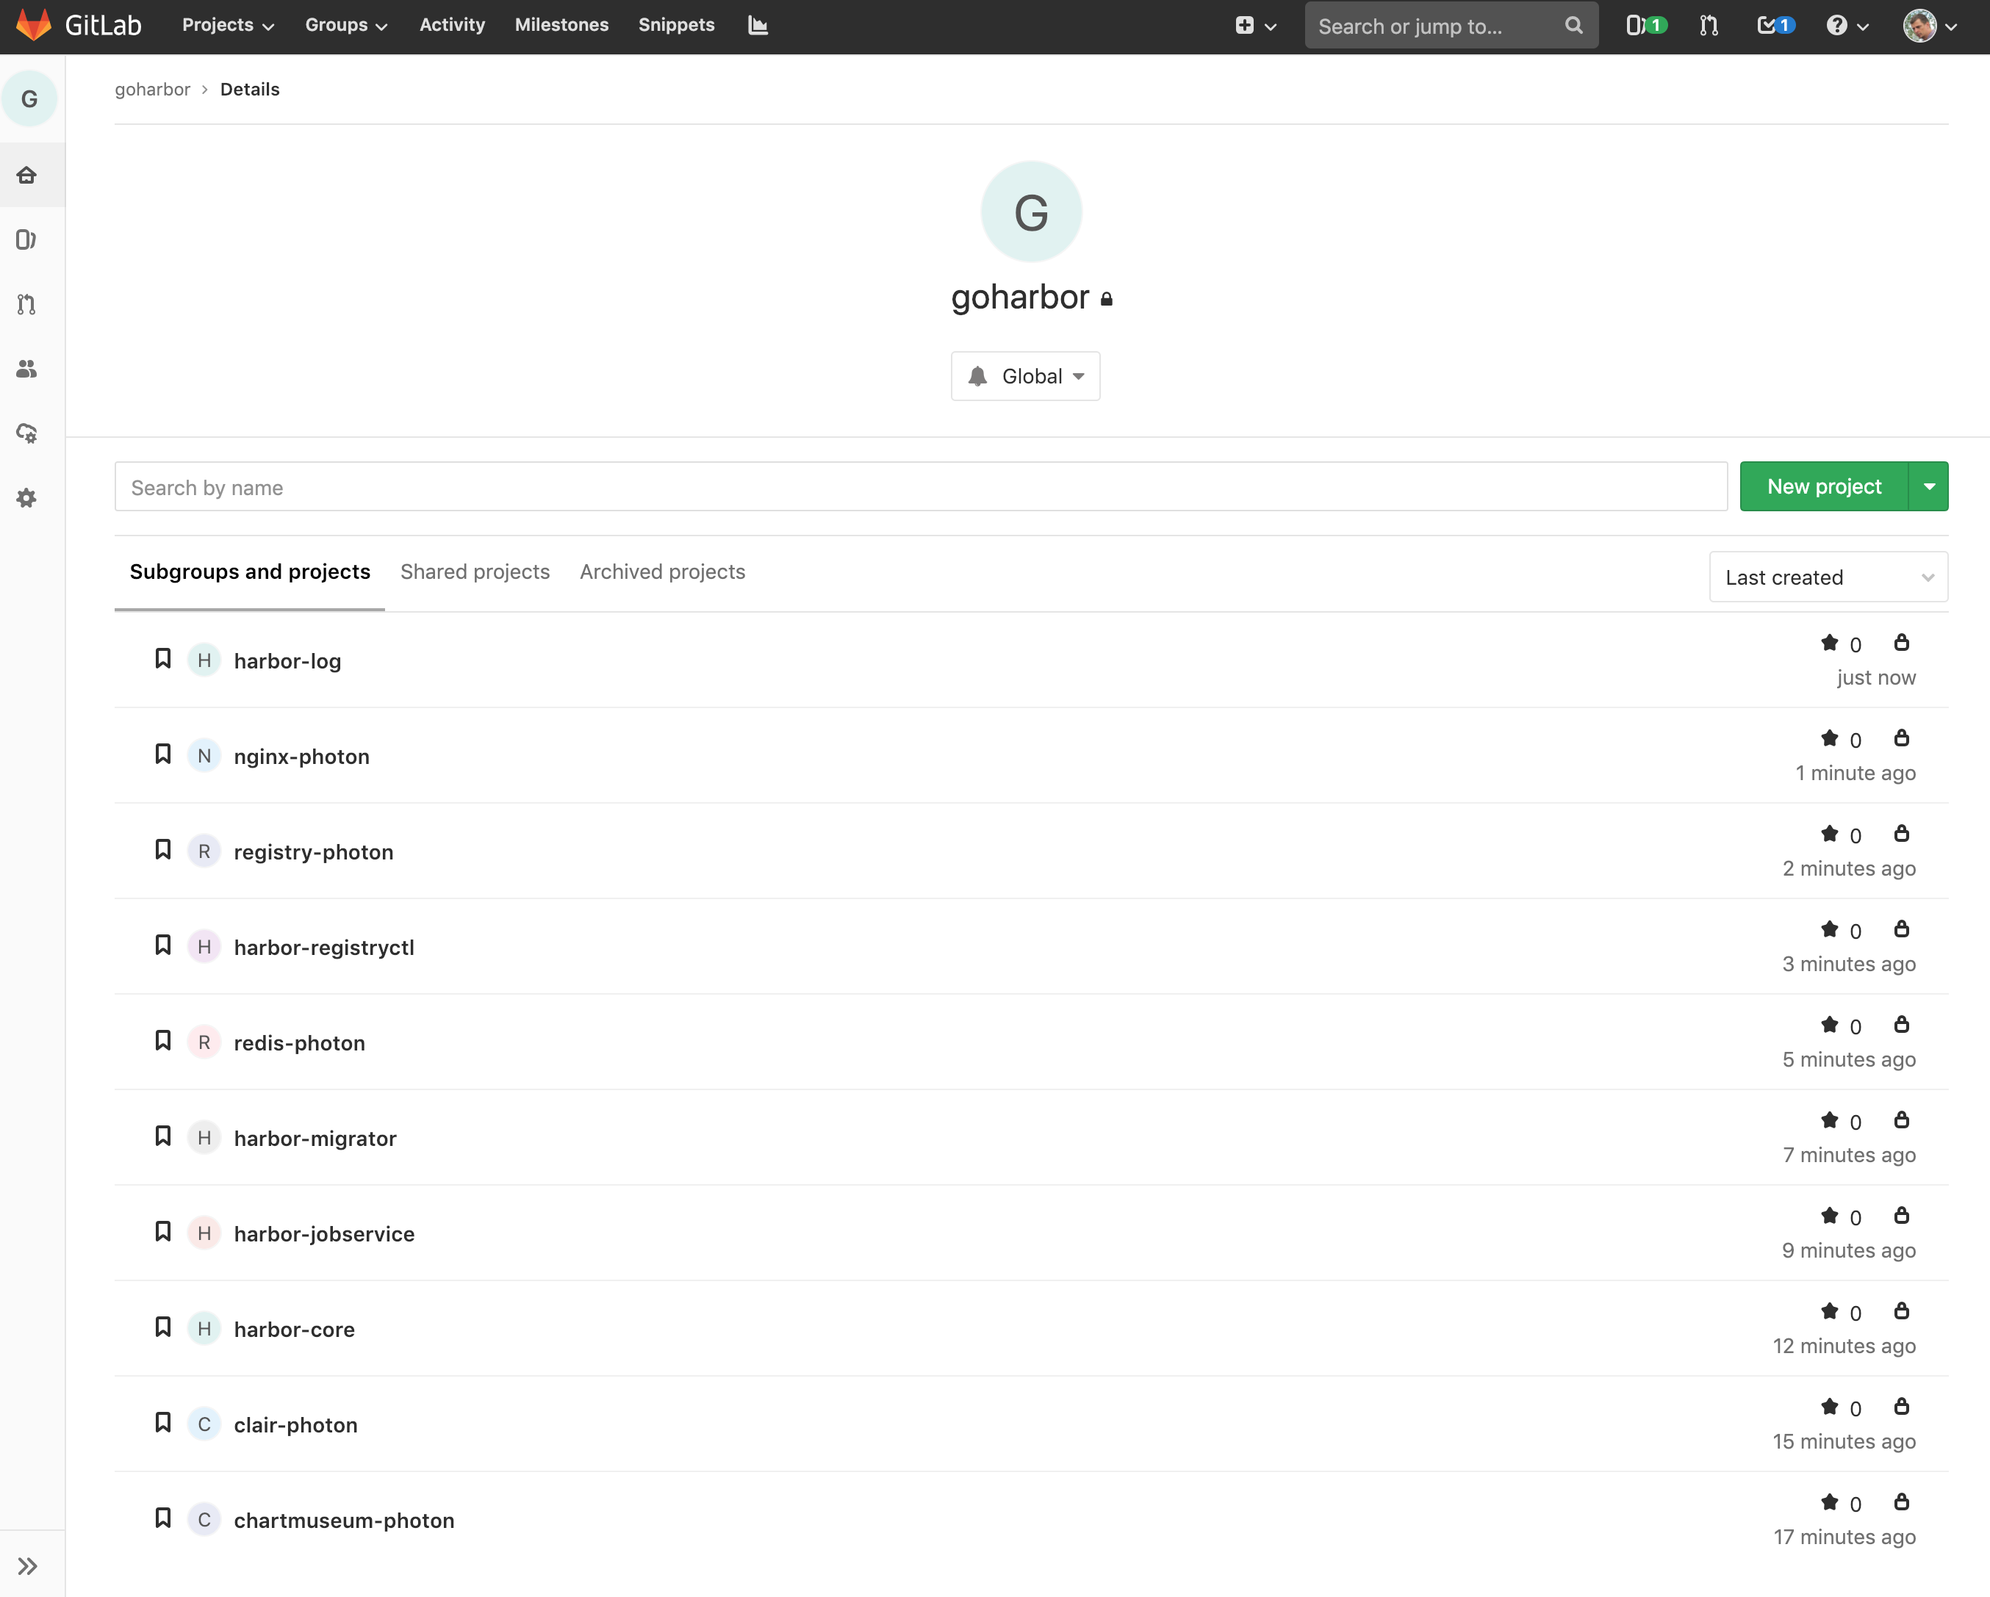Click the New project button
The width and height of the screenshot is (1990, 1597).
1824,486
